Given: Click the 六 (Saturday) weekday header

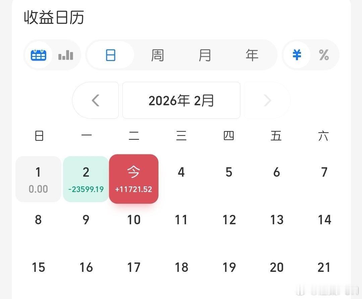Looking at the screenshot, I should click(323, 135).
